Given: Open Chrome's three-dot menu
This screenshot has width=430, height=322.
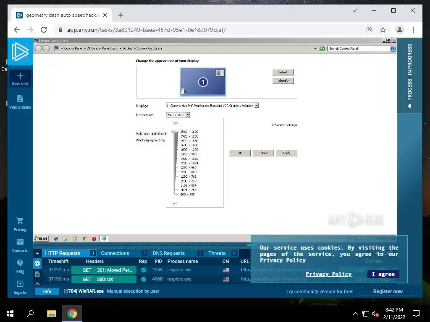Looking at the screenshot, I should pyautogui.click(x=413, y=30).
